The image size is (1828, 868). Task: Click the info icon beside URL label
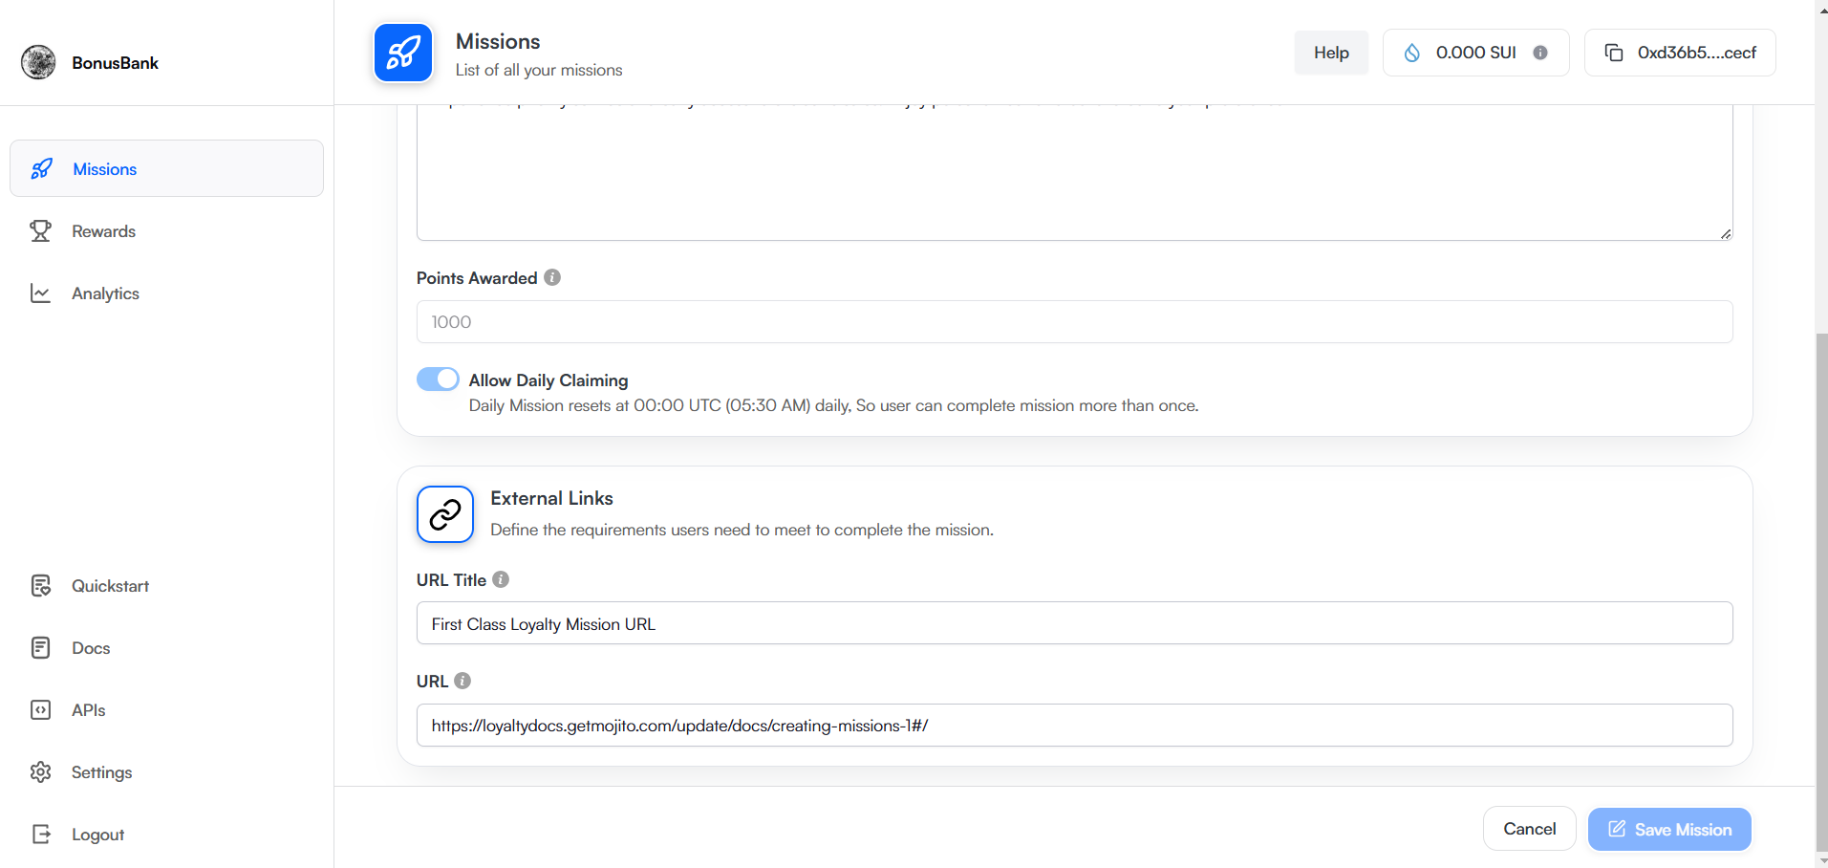click(x=462, y=681)
